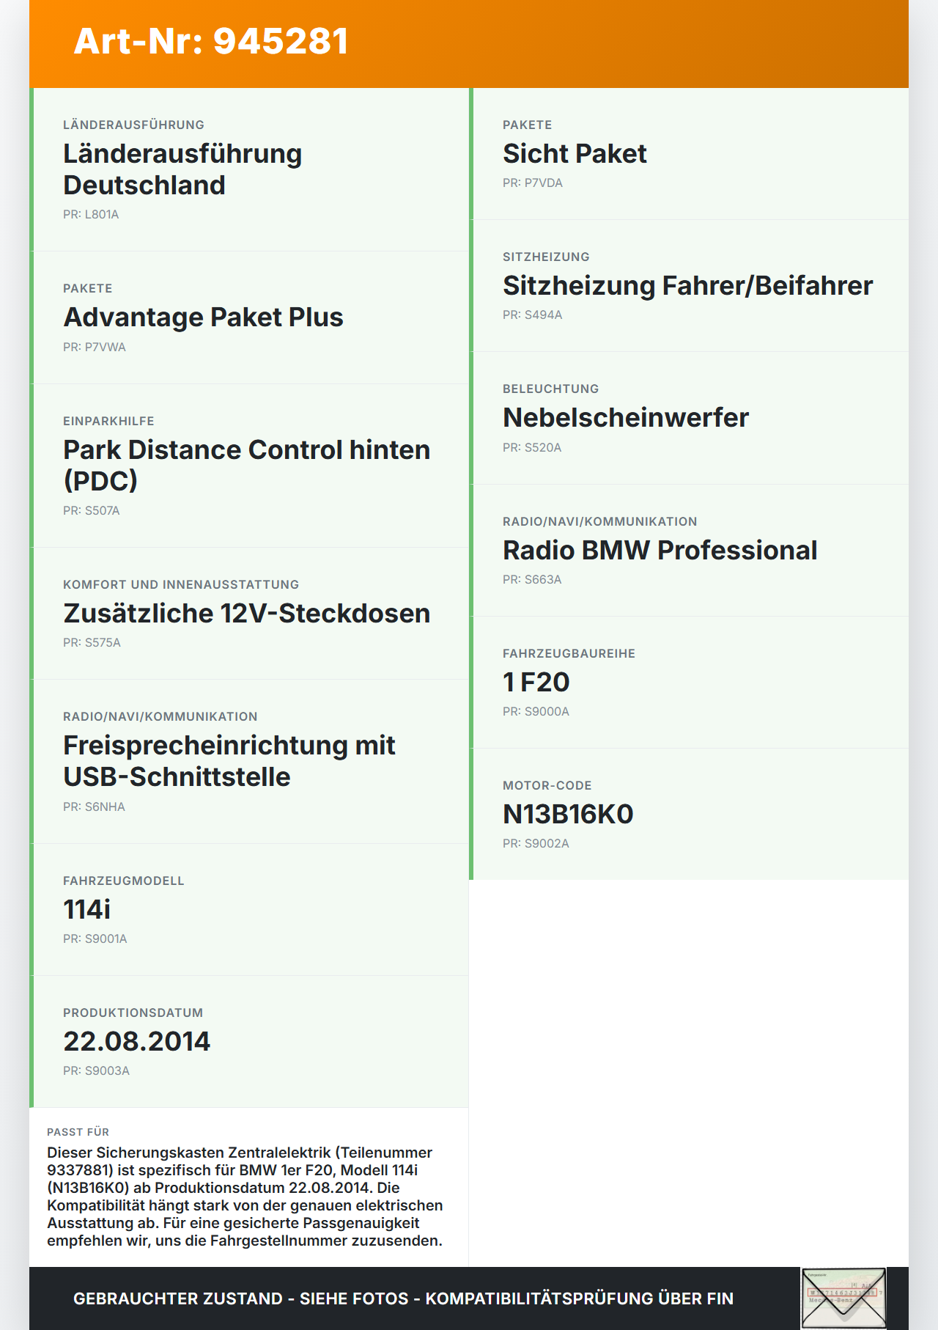This screenshot has width=938, height=1330.
Task: Click the Radio BMW Professional heading
Action: [660, 551]
